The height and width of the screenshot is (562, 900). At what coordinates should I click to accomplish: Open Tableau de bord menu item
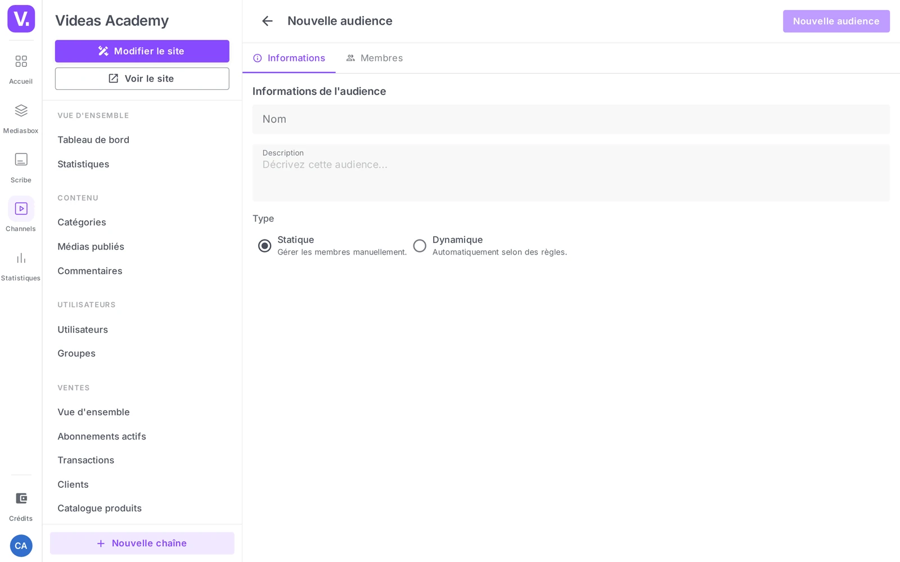[93, 140]
